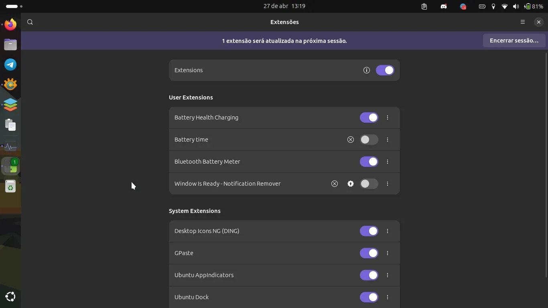Click the info icon beside Extensions
This screenshot has width=548, height=308.
[366, 70]
